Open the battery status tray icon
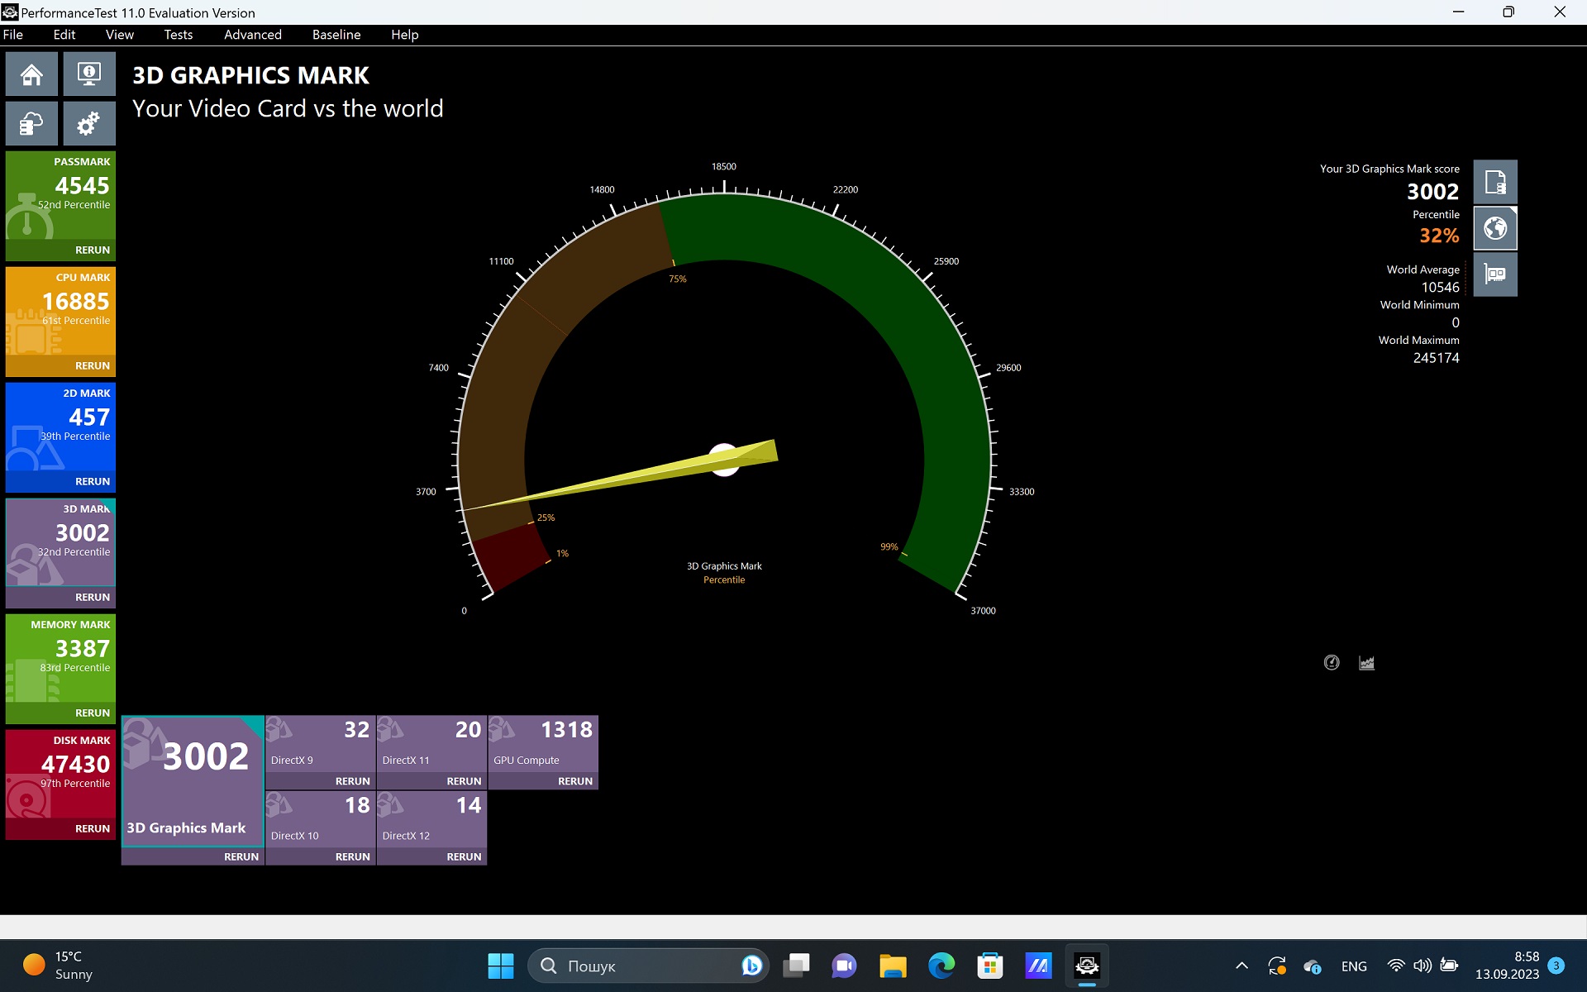The width and height of the screenshot is (1587, 992). coord(1449,966)
